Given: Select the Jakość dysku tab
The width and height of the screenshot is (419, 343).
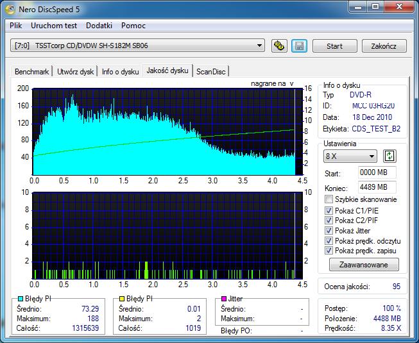Looking at the screenshot, I should pos(167,71).
